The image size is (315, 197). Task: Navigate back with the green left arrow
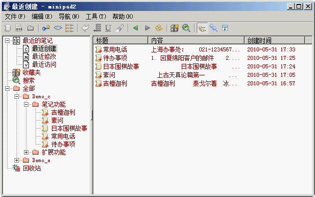pyautogui.click(x=136, y=28)
